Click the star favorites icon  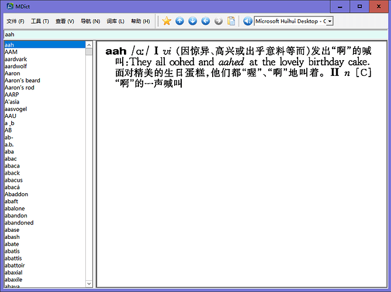167,21
